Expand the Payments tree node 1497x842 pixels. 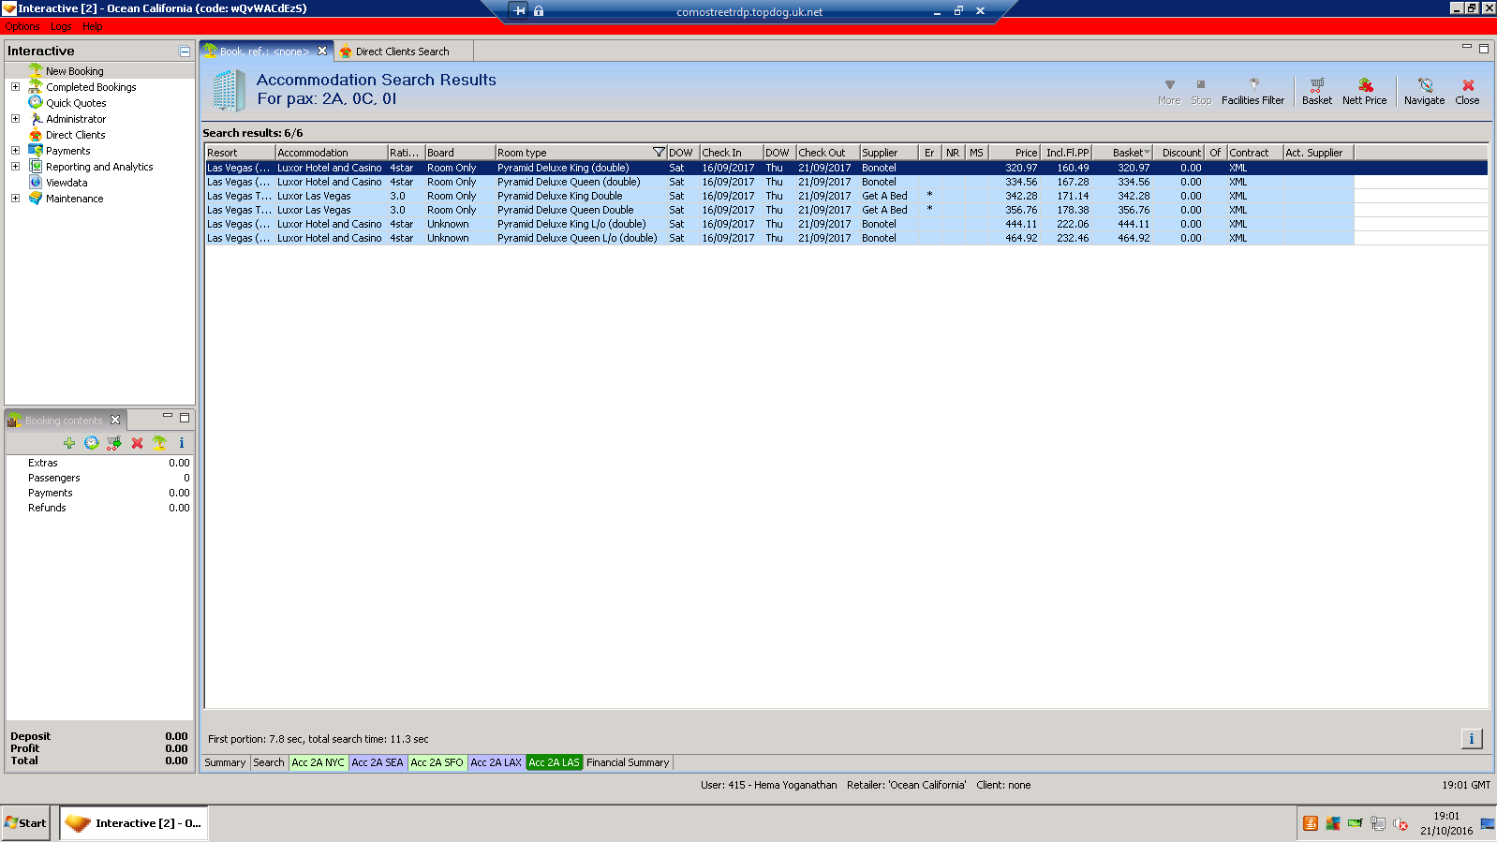[15, 151]
